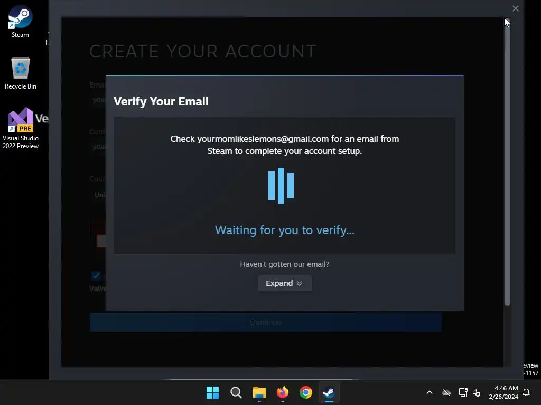Open the Recycle Bin desktop icon

(21, 73)
